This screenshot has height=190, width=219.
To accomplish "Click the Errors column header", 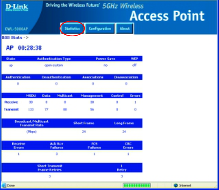I will (x=135, y=96).
